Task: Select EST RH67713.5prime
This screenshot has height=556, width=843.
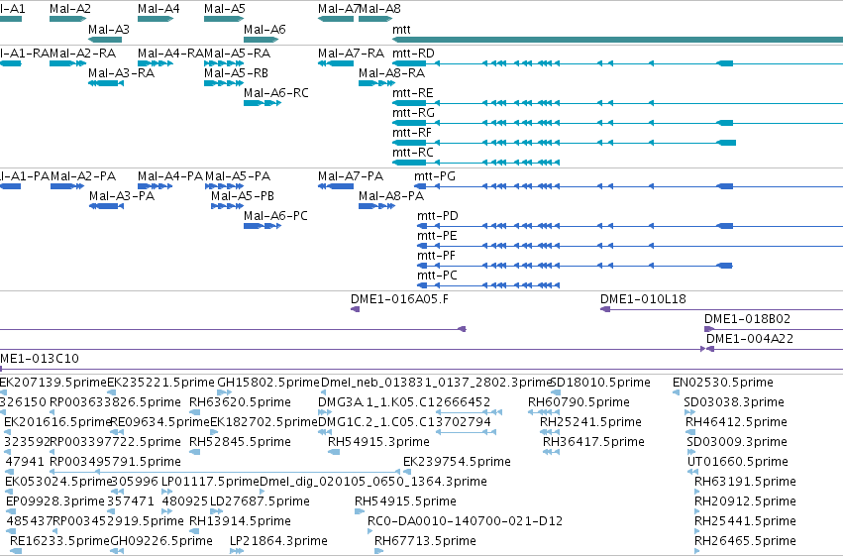Action: (x=425, y=541)
